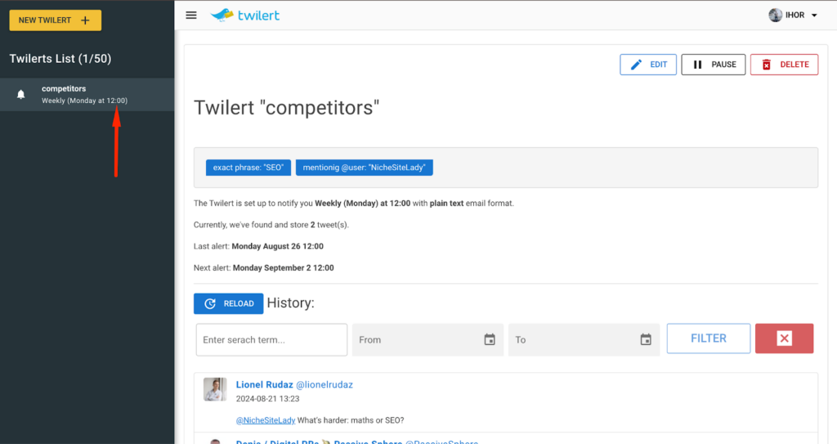Click the Twilerts List (1/50) heading
Viewport: 837px width, 444px height.
[60, 59]
